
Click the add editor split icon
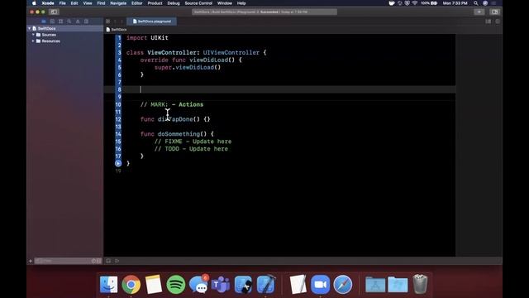click(x=498, y=22)
